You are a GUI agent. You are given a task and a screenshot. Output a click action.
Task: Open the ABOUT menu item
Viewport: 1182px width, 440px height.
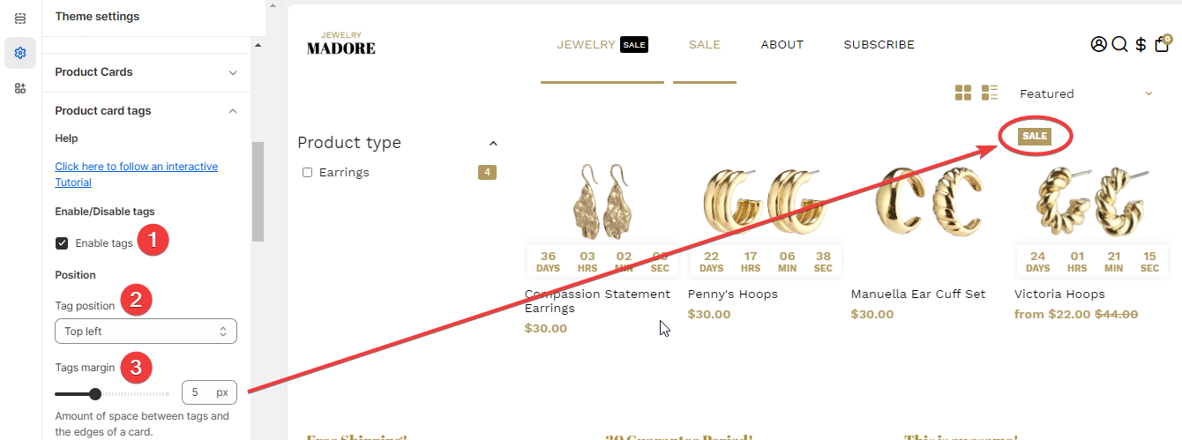(x=782, y=45)
